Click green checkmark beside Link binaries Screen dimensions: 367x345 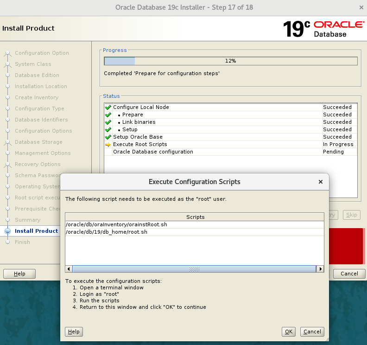108,122
